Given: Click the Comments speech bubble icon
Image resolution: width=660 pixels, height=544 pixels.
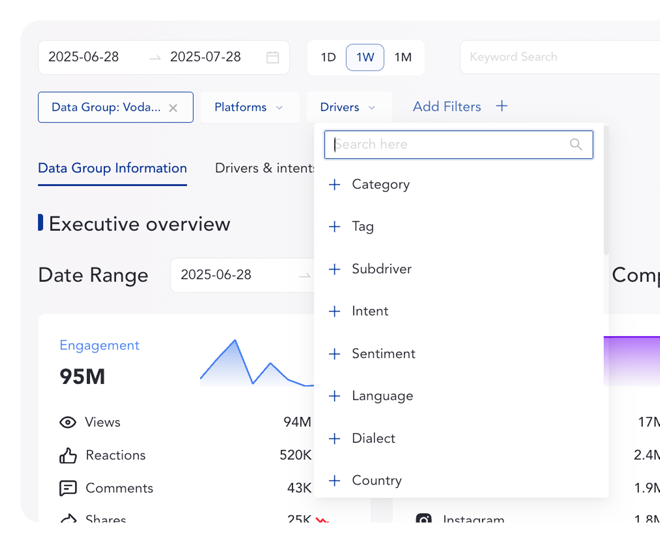Looking at the screenshot, I should pos(68,488).
